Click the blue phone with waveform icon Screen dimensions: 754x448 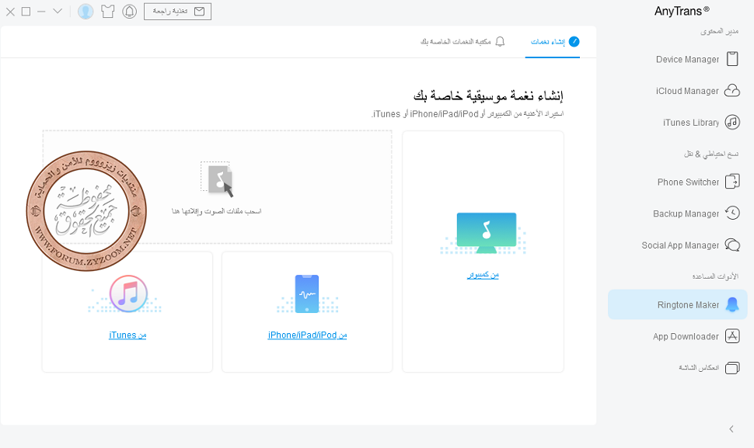tap(307, 293)
